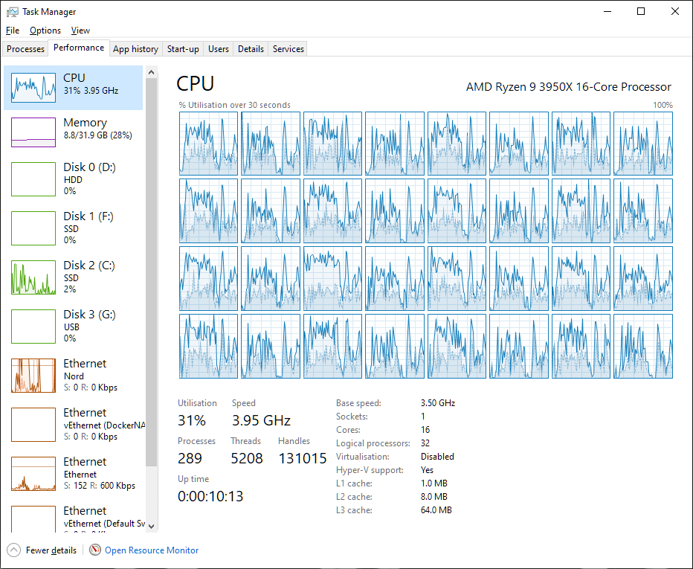The height and width of the screenshot is (569, 693).
Task: Select the CPU mini graph thumbnail
Action: tap(33, 88)
